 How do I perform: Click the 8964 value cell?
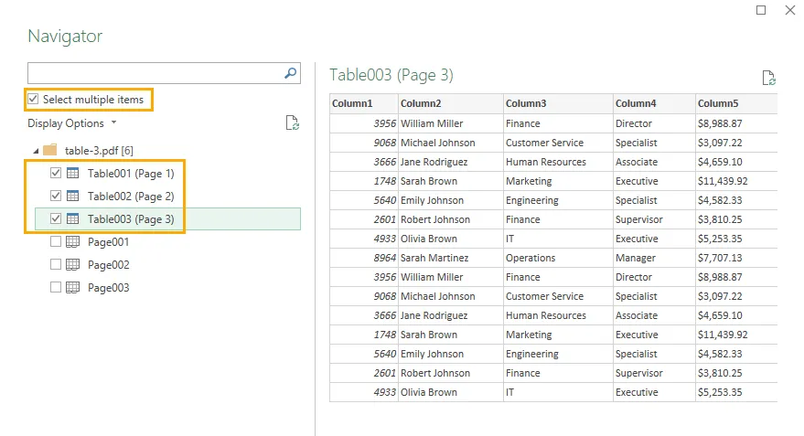tap(364, 258)
